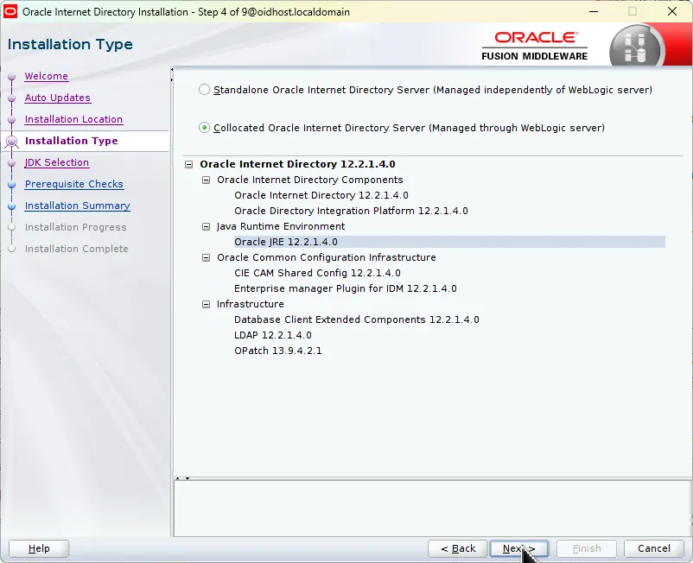Click the split pane collapse arrows above message area

[182, 478]
